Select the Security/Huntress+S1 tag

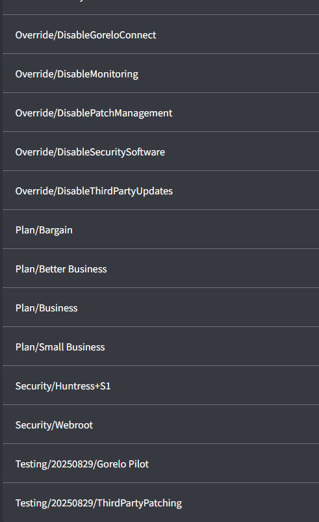(160, 385)
